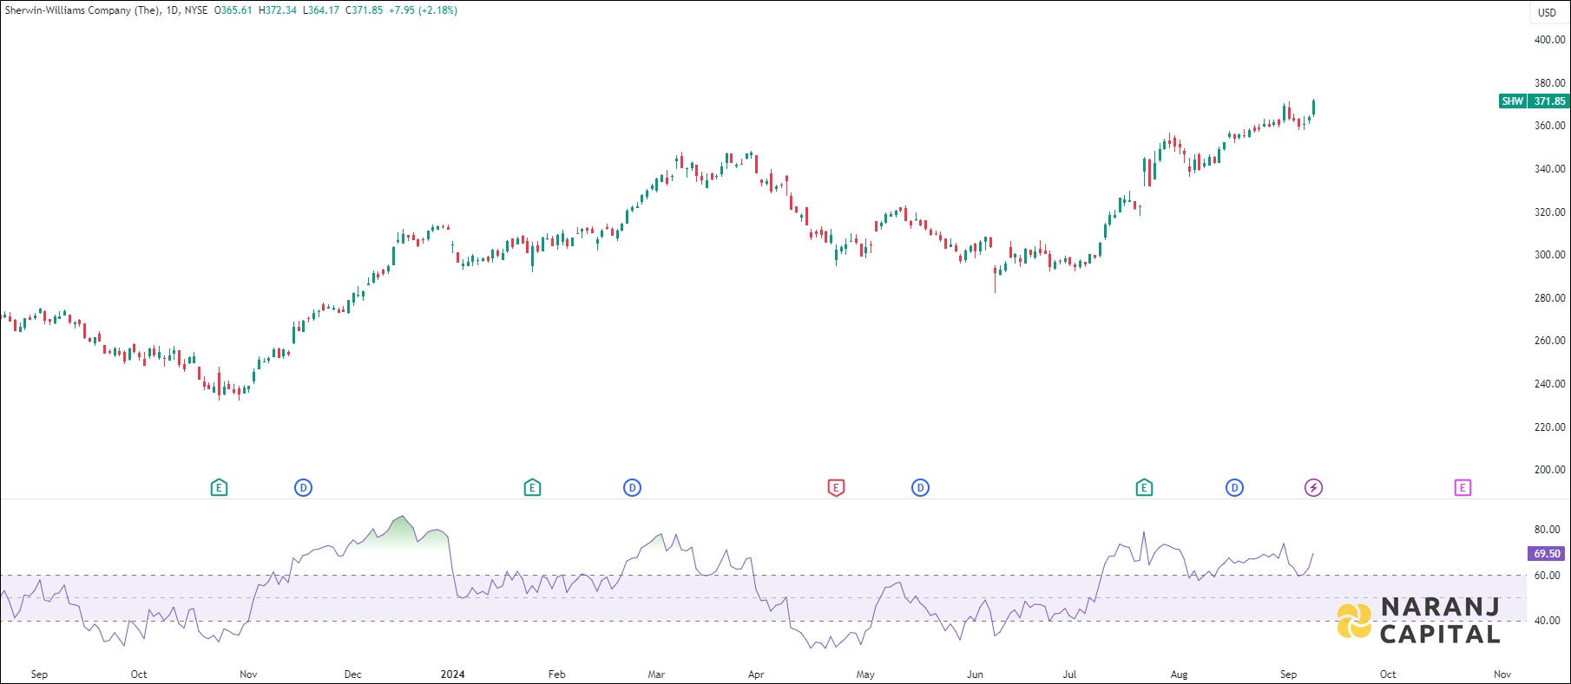
Task: Click the NYSE exchange label in the header
Action: [x=196, y=10]
